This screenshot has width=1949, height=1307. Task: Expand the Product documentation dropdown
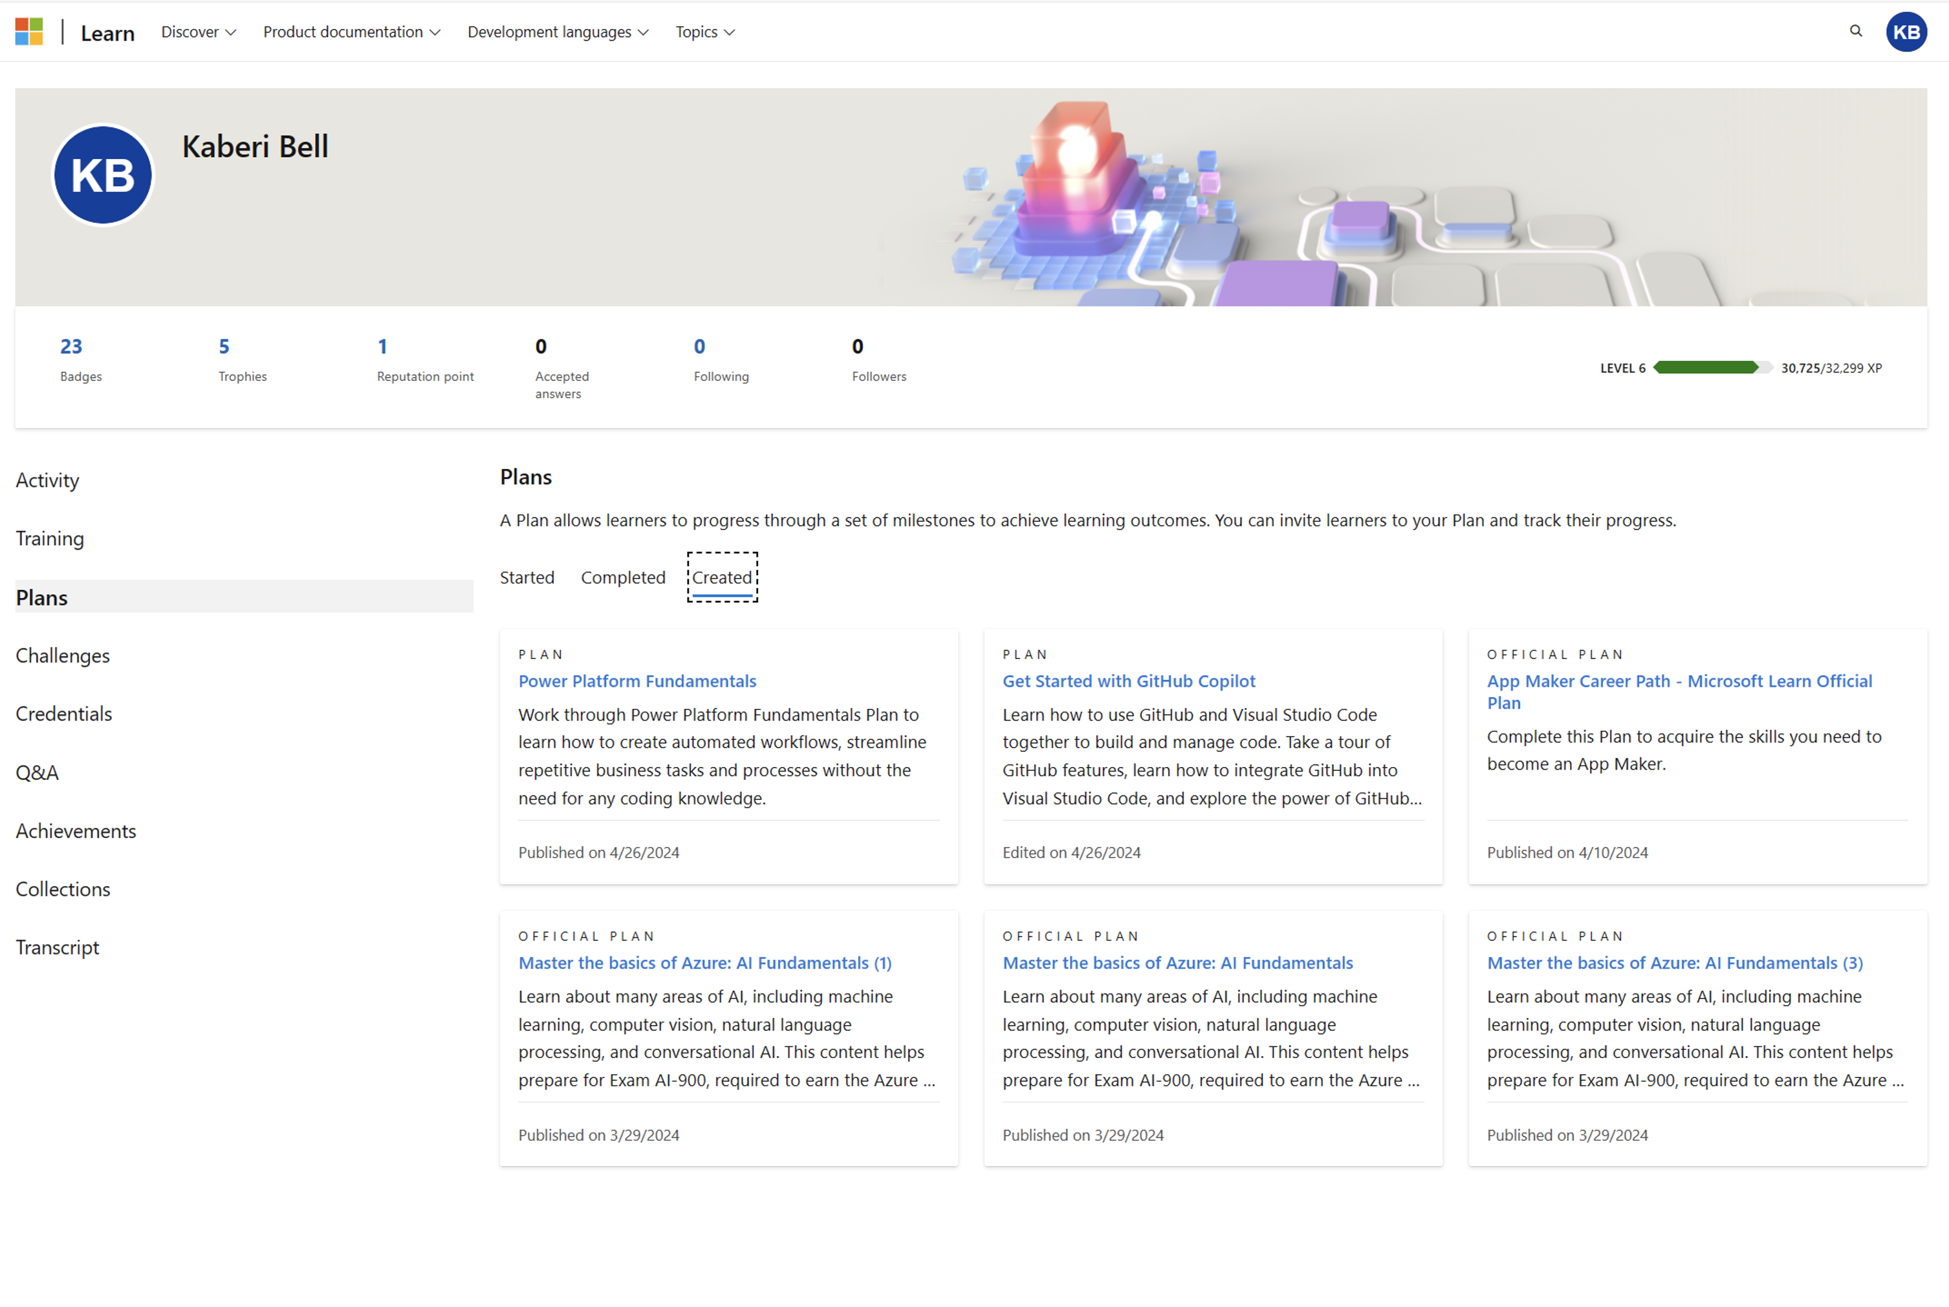(x=349, y=30)
